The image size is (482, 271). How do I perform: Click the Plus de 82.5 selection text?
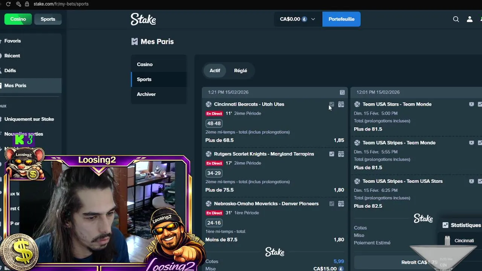coord(368,206)
